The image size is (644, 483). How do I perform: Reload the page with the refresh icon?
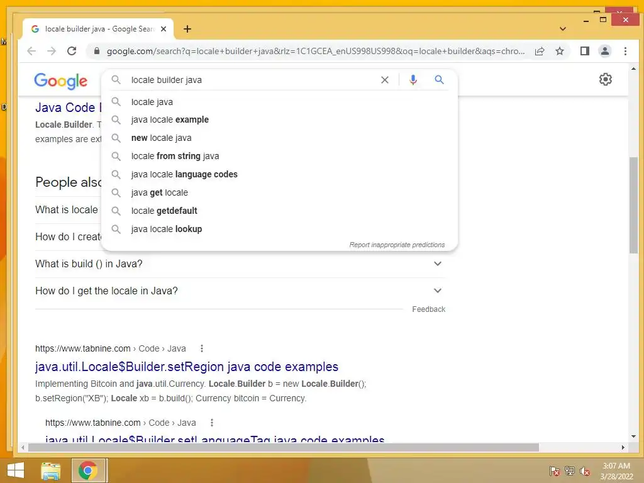click(72, 51)
